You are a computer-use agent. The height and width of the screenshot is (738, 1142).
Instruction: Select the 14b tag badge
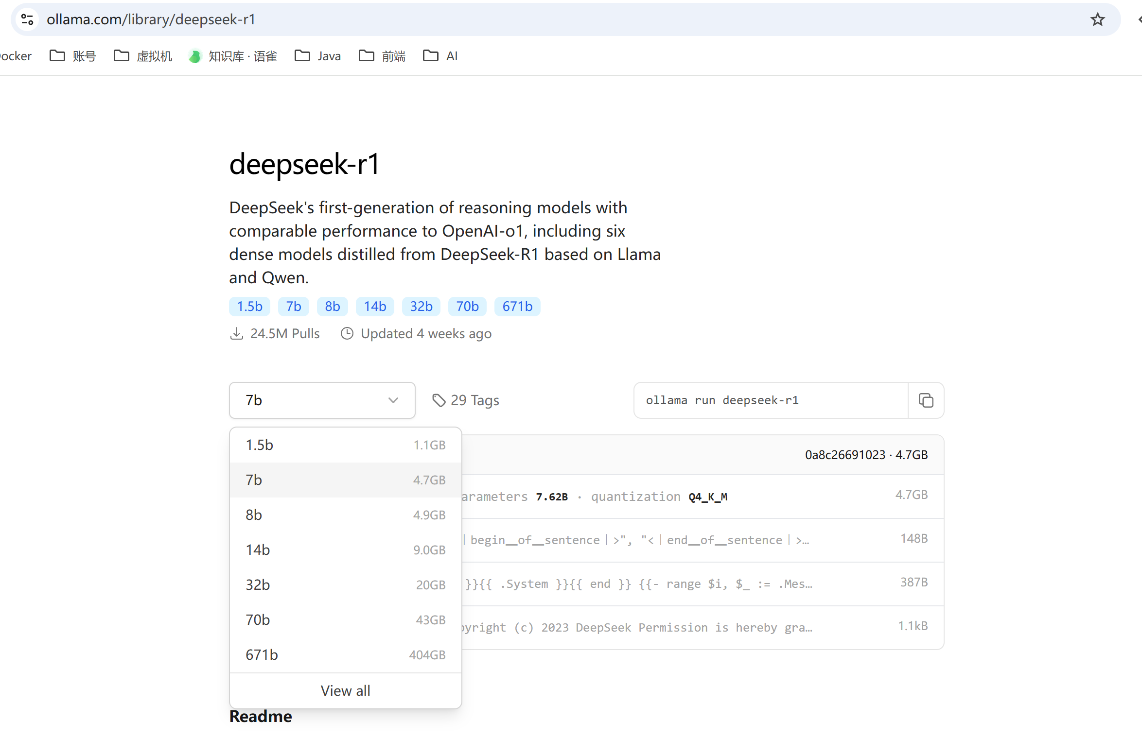coord(375,306)
